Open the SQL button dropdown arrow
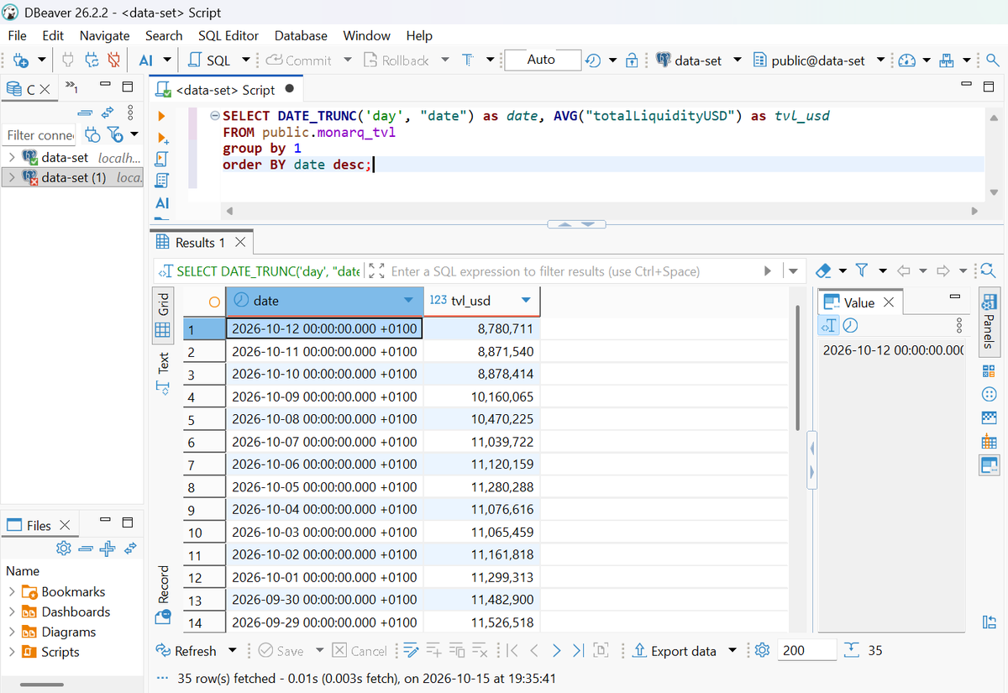 [246, 60]
